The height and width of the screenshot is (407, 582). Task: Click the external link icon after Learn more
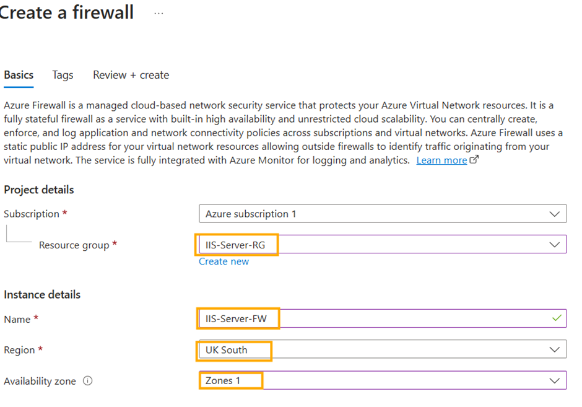(x=474, y=160)
